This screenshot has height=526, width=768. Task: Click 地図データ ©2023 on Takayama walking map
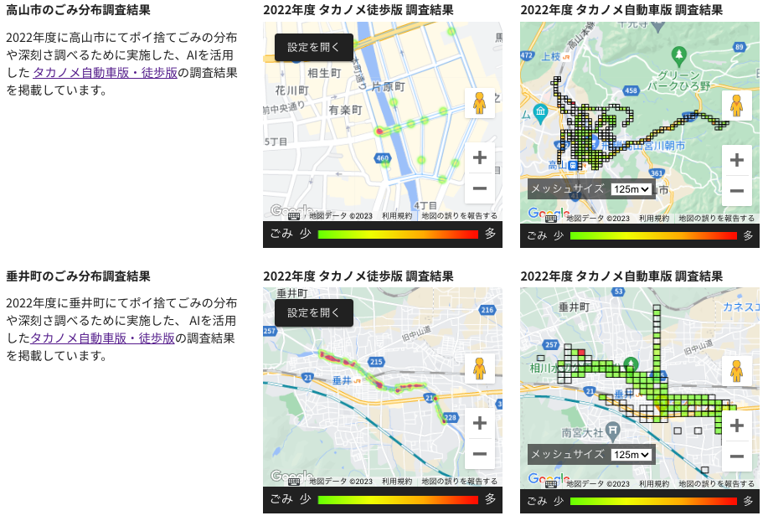[341, 216]
